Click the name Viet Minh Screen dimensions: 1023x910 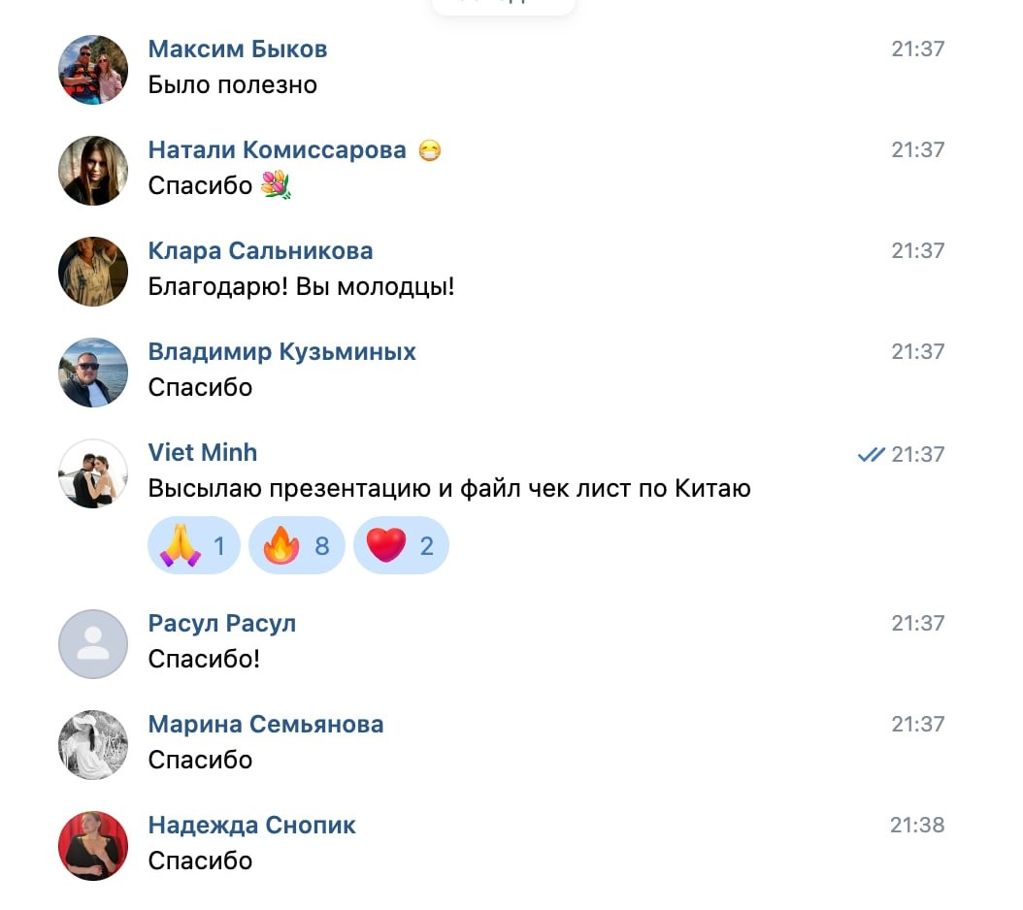click(x=203, y=453)
